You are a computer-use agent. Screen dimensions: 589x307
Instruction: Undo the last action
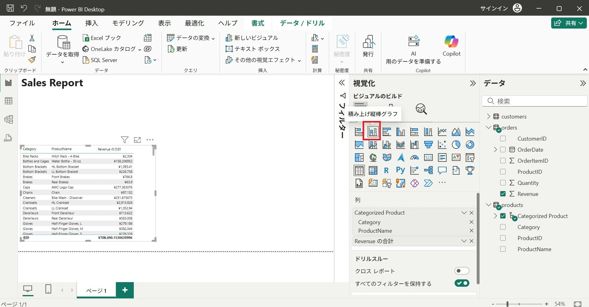[x=24, y=8]
